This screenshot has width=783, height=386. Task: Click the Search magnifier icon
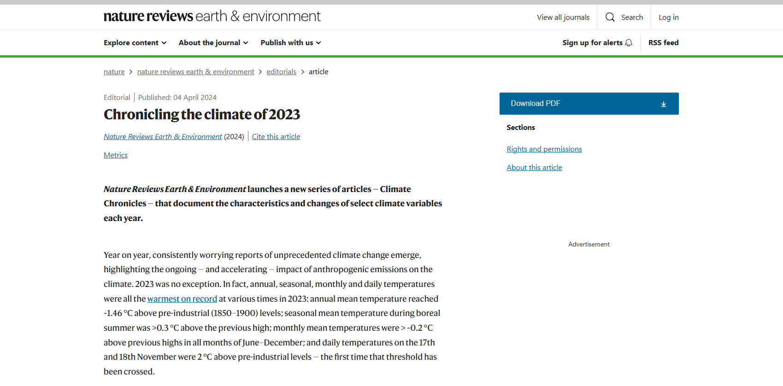610,17
